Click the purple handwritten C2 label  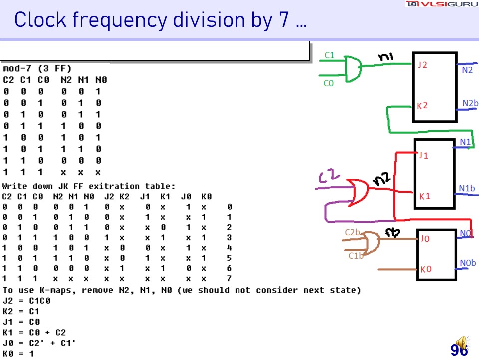click(x=330, y=176)
